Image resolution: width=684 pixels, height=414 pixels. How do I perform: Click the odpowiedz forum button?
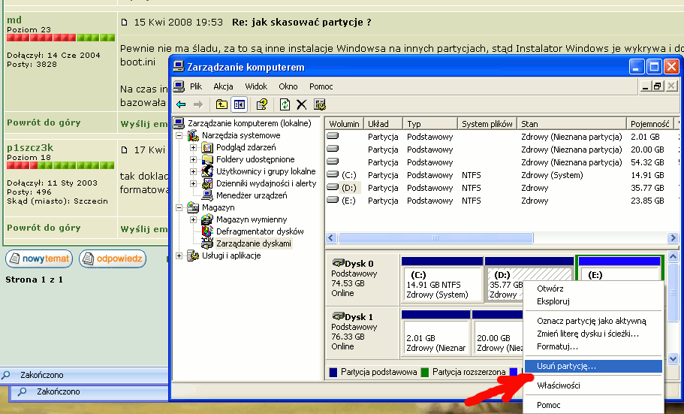point(113,258)
